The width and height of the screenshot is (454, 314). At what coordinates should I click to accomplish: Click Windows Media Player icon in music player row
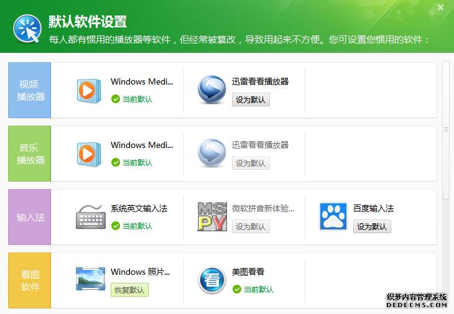88,154
